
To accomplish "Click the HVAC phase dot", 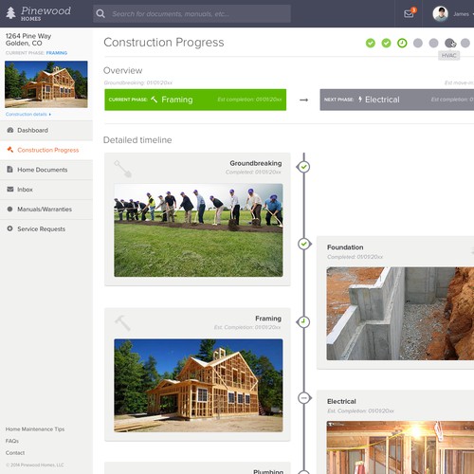I will coord(449,43).
